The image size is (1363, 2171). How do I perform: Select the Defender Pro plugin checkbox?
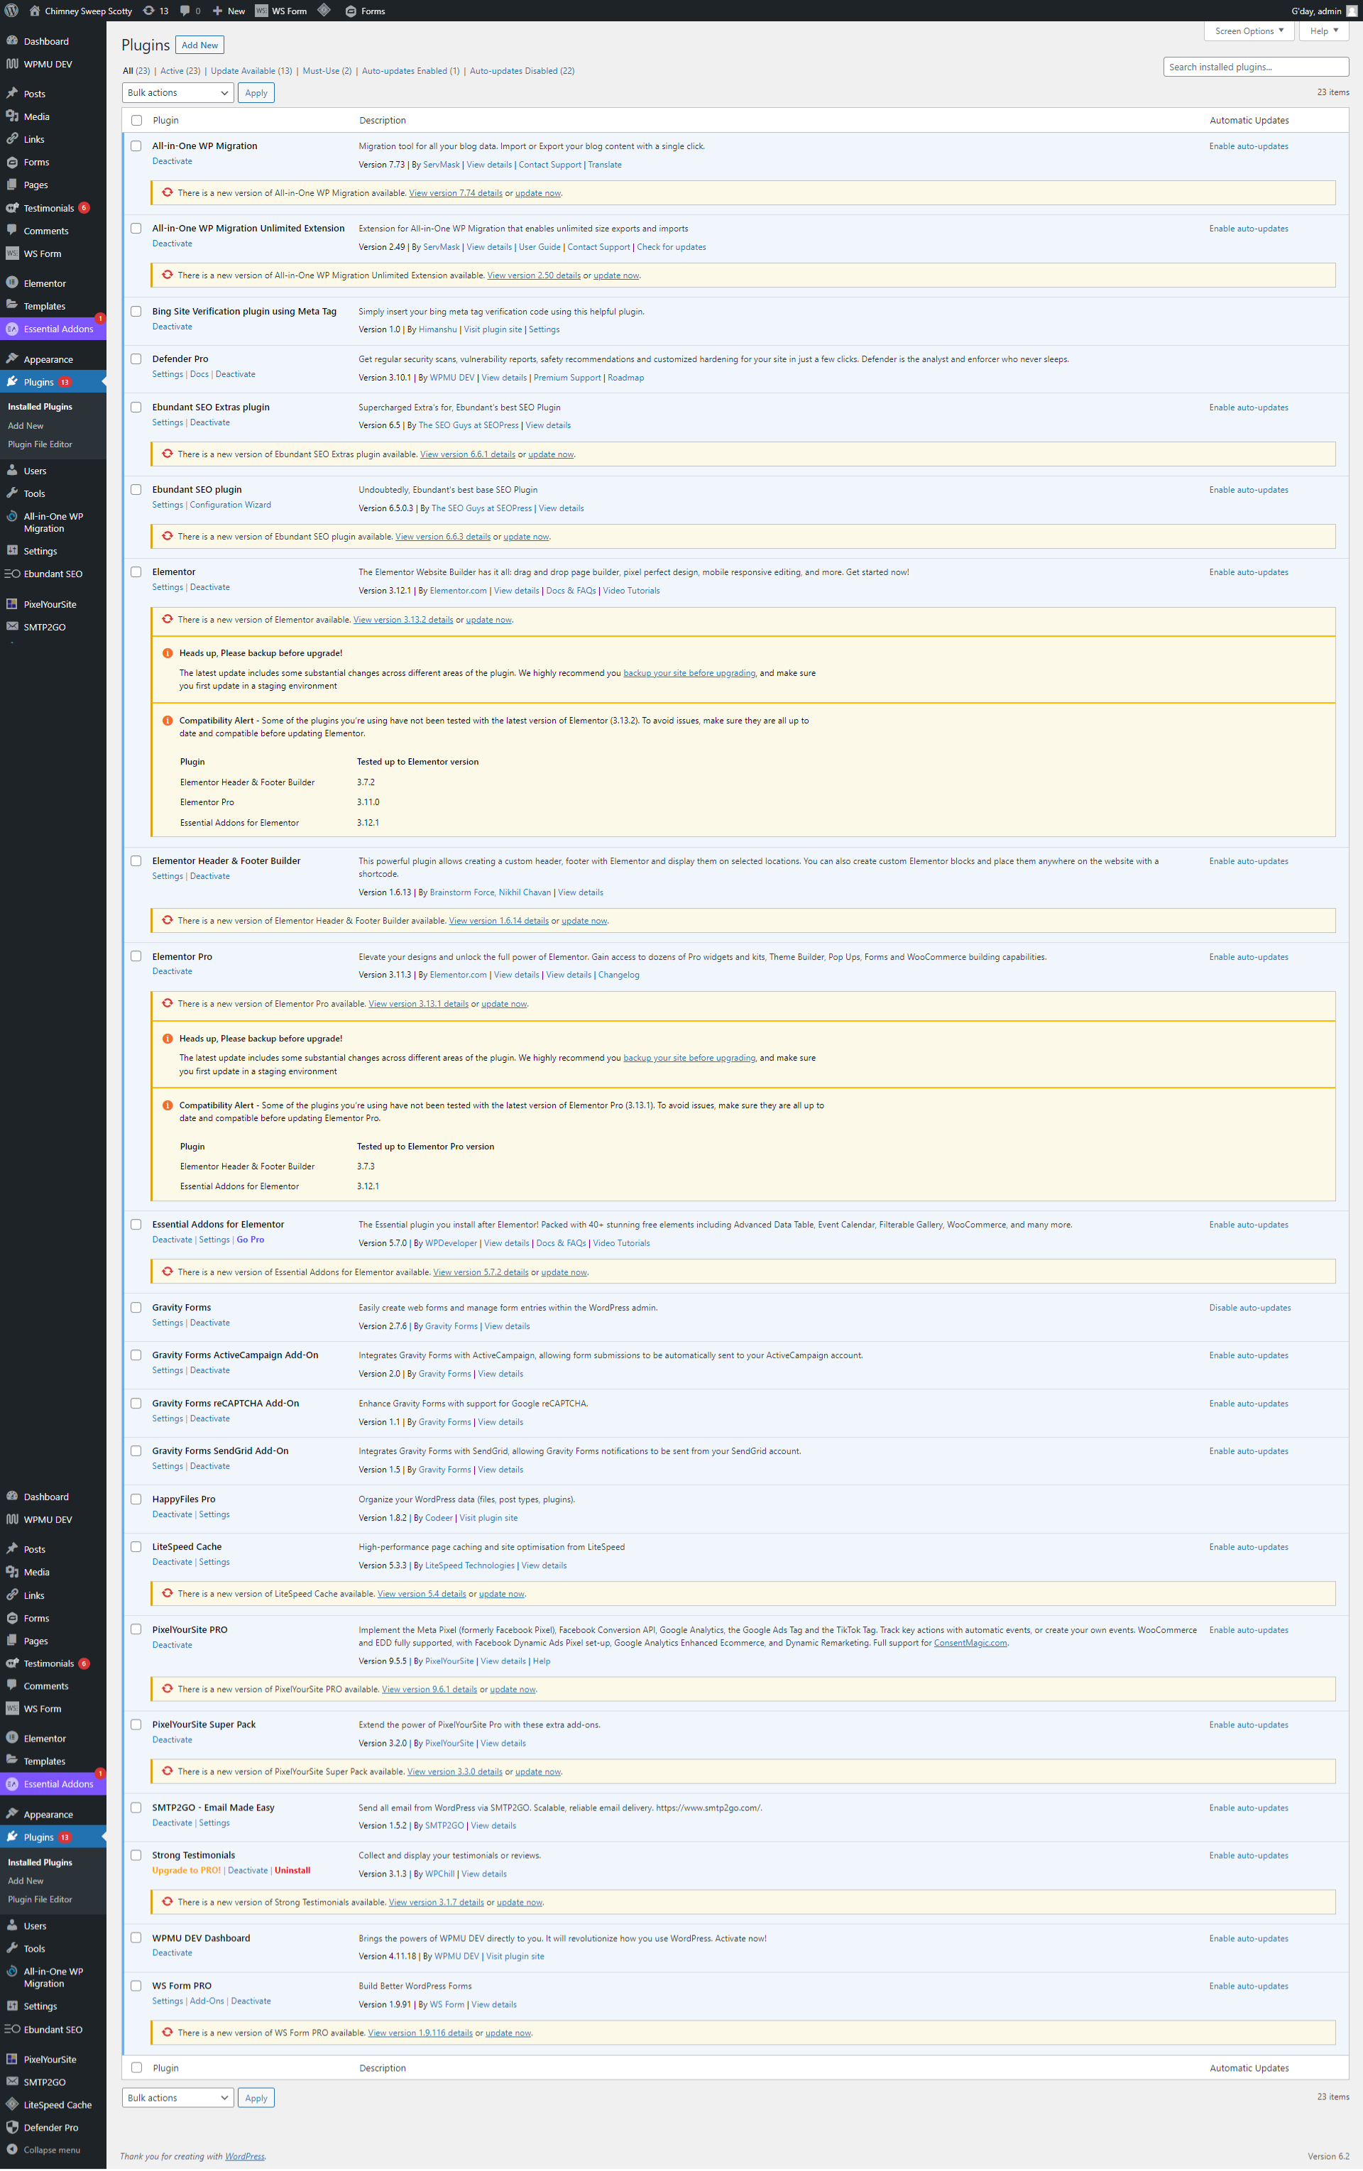(x=136, y=359)
